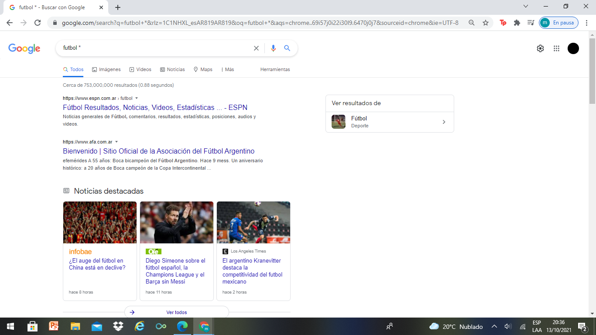Click the 20:36 date and time clock
Screen dimensions: 596x335
click(559, 326)
